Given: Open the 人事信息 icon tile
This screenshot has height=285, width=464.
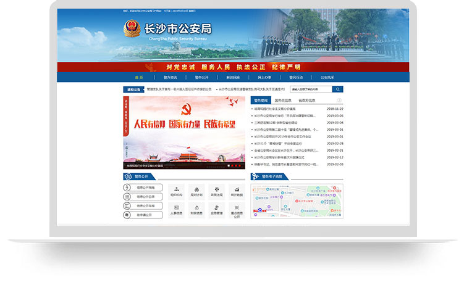Looking at the screenshot, I should pos(176,210).
